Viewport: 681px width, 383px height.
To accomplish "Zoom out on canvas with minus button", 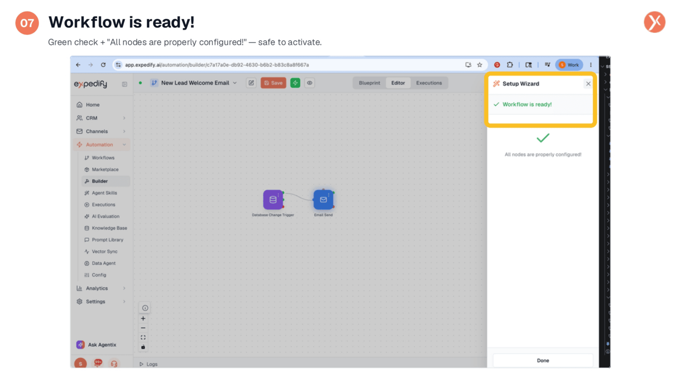I will coord(143,328).
